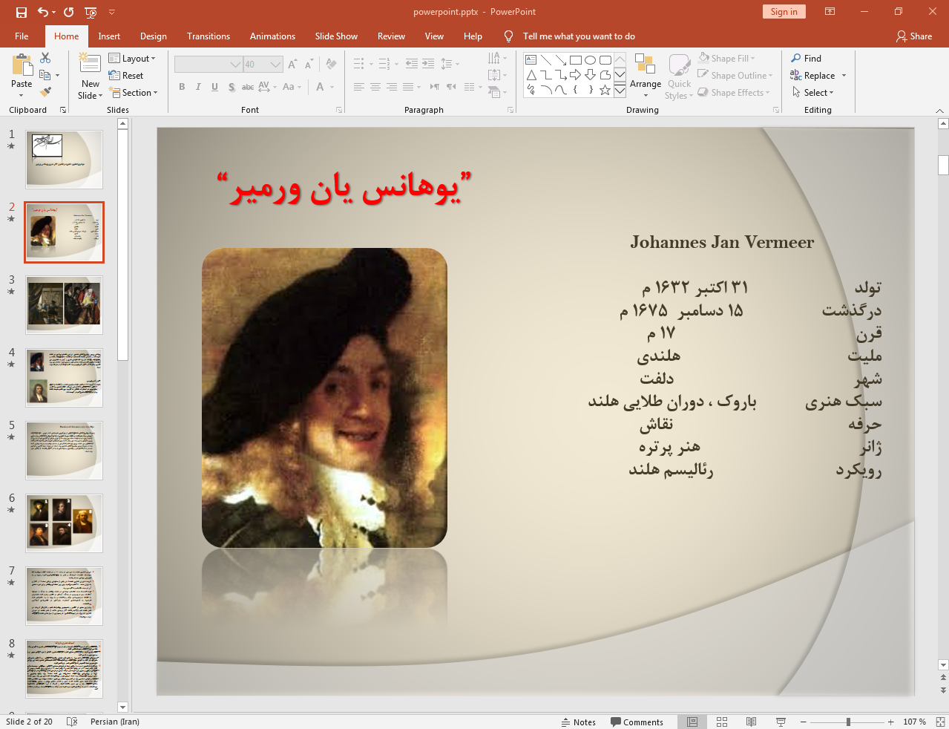Toggle Normal view button in status bar
The height and width of the screenshot is (729, 949).
(x=692, y=722)
